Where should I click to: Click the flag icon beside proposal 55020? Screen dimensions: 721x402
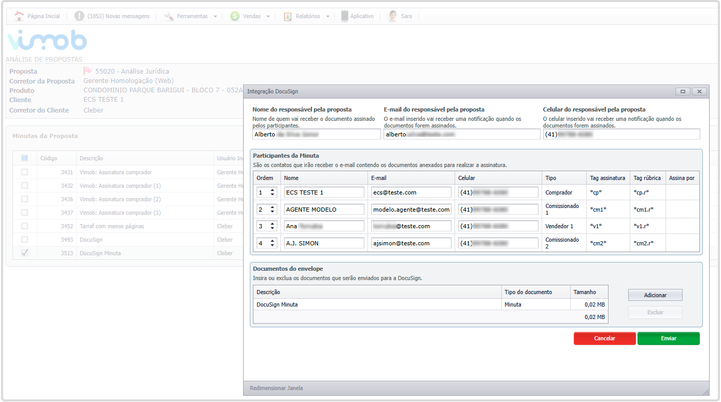coord(88,71)
